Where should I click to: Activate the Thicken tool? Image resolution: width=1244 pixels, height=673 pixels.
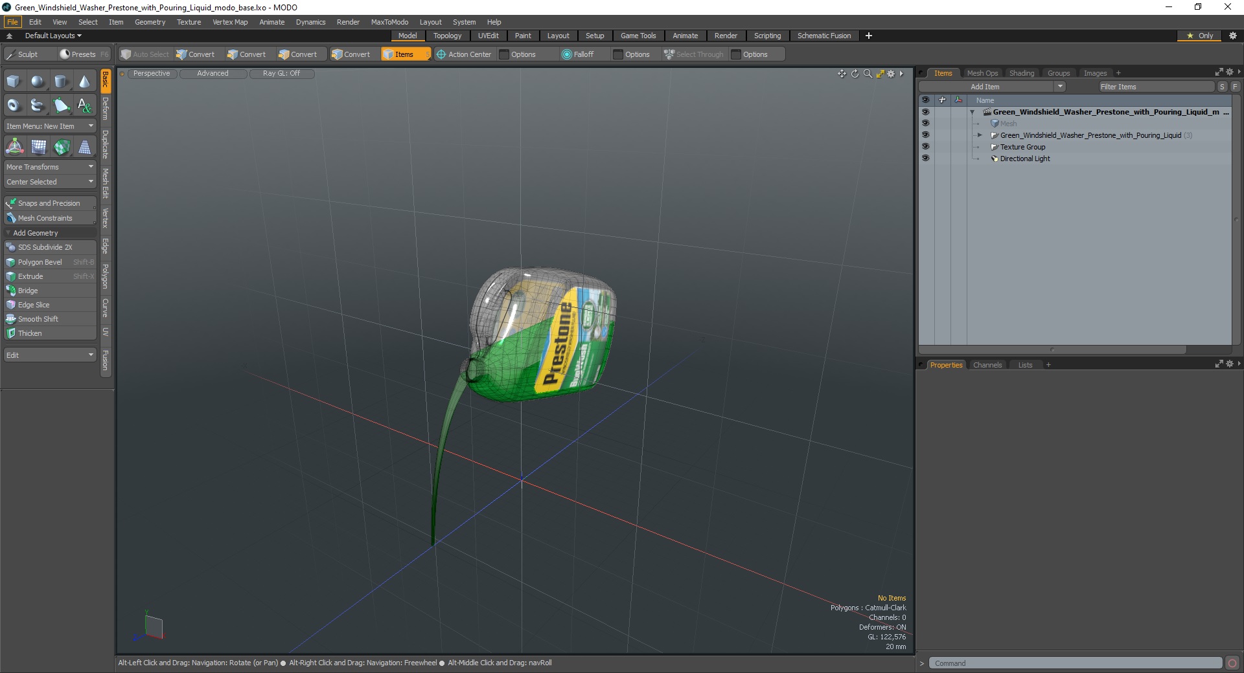[51, 333]
